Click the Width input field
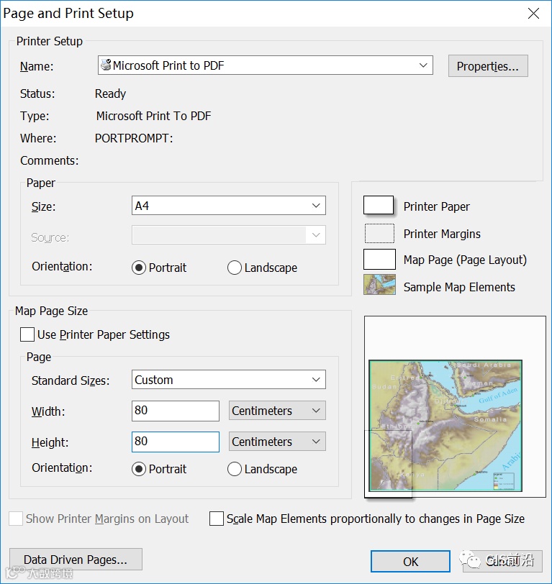Viewport: 552px width, 584px height. click(175, 411)
